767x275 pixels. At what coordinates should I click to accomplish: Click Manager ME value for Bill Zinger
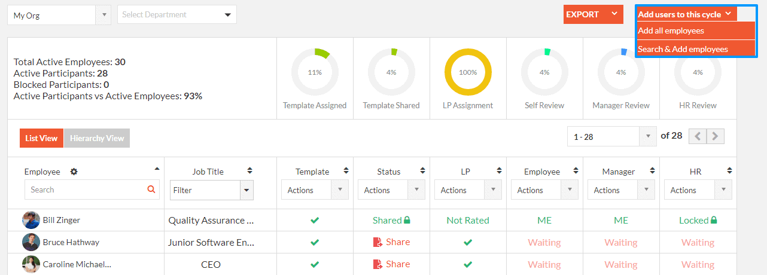(x=621, y=220)
